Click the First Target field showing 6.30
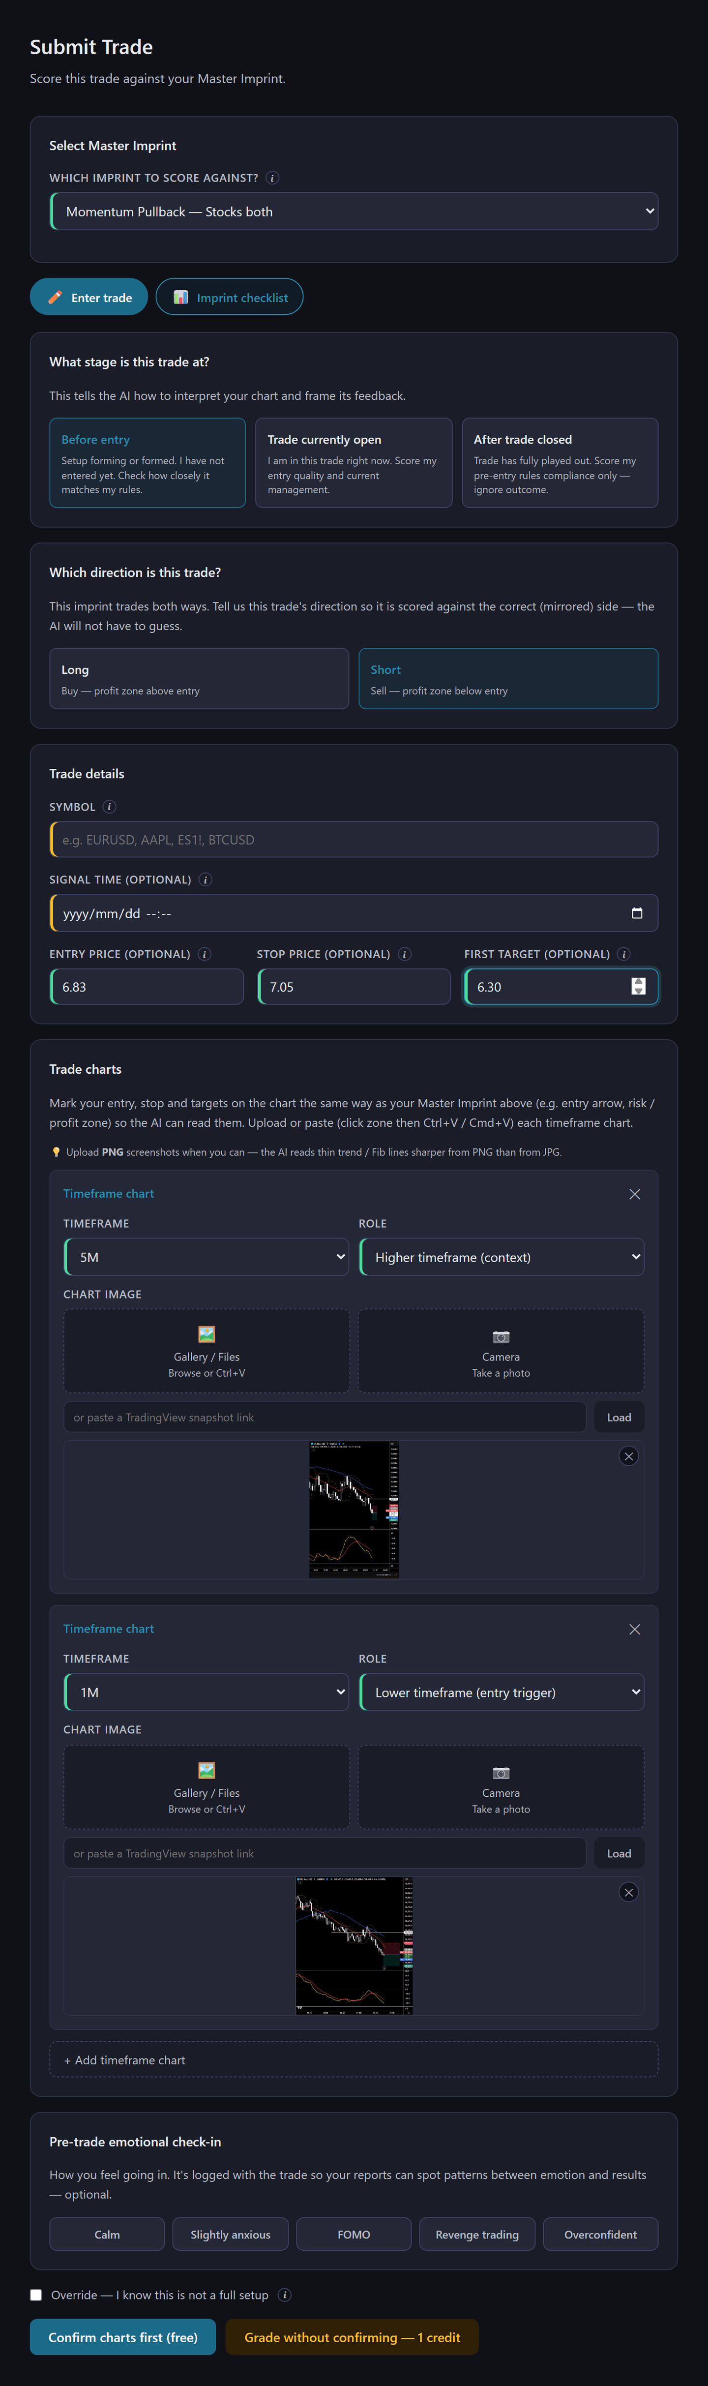The width and height of the screenshot is (708, 2386). 560,987
